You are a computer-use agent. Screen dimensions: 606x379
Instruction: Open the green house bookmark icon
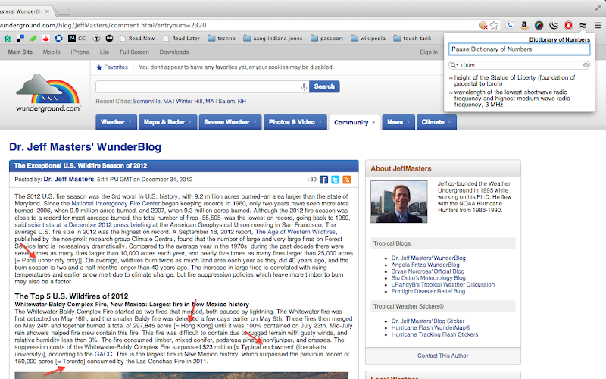tap(8, 39)
